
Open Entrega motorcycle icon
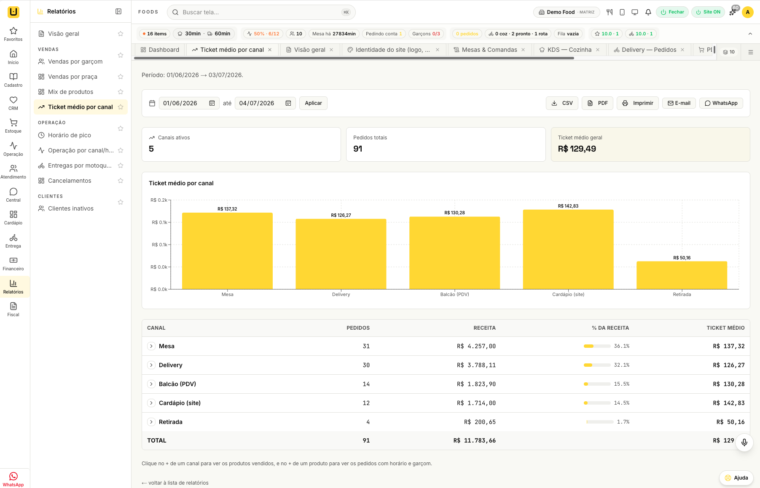click(13, 241)
